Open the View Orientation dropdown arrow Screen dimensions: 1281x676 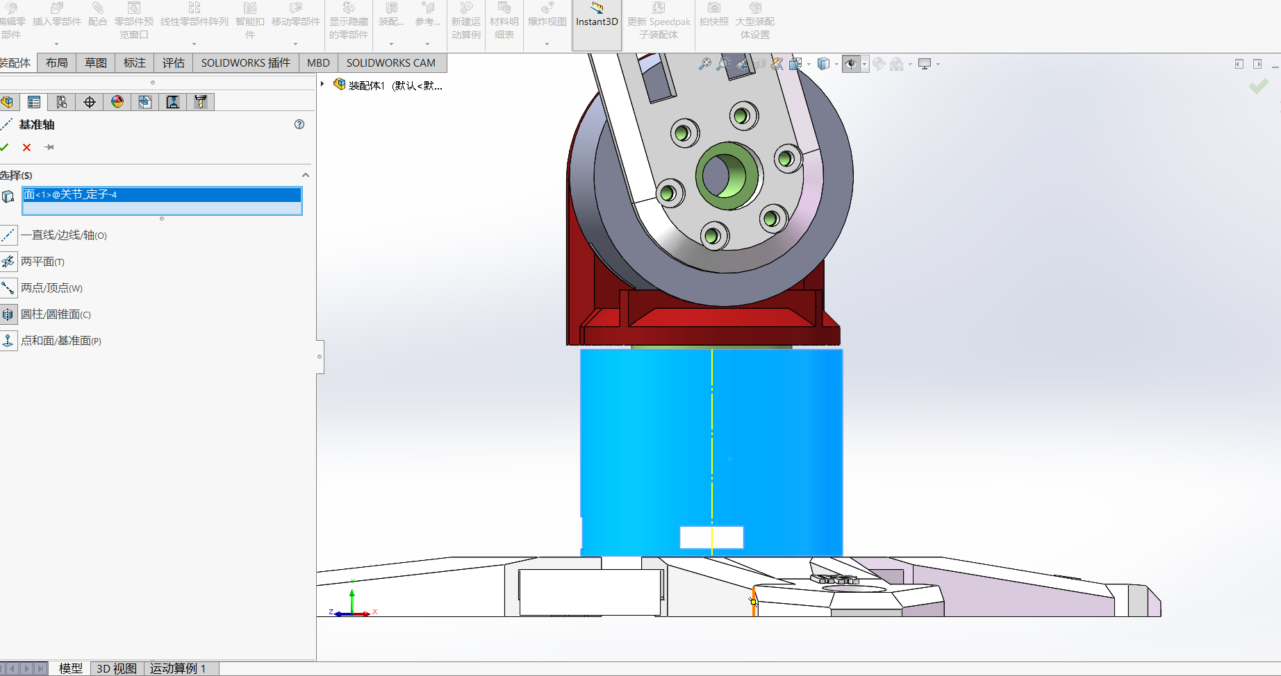(809, 64)
